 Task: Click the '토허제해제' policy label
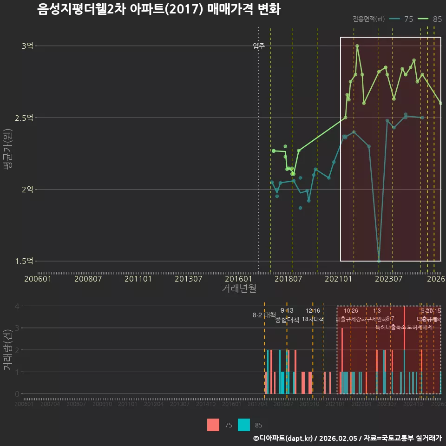coord(420,327)
